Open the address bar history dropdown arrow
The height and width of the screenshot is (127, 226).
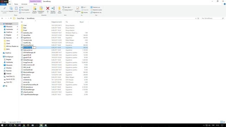point(196,18)
